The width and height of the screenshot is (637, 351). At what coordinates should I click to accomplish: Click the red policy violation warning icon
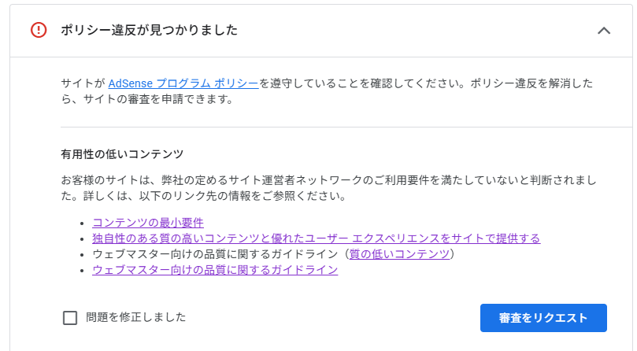tap(39, 30)
